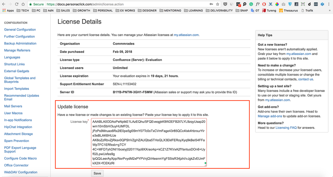Go to the browser Home icon
Image resolution: width=333 pixels, height=177 pixels.
(23, 4)
